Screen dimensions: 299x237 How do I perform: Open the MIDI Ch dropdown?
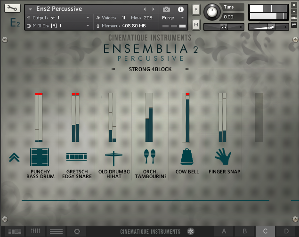88,26
